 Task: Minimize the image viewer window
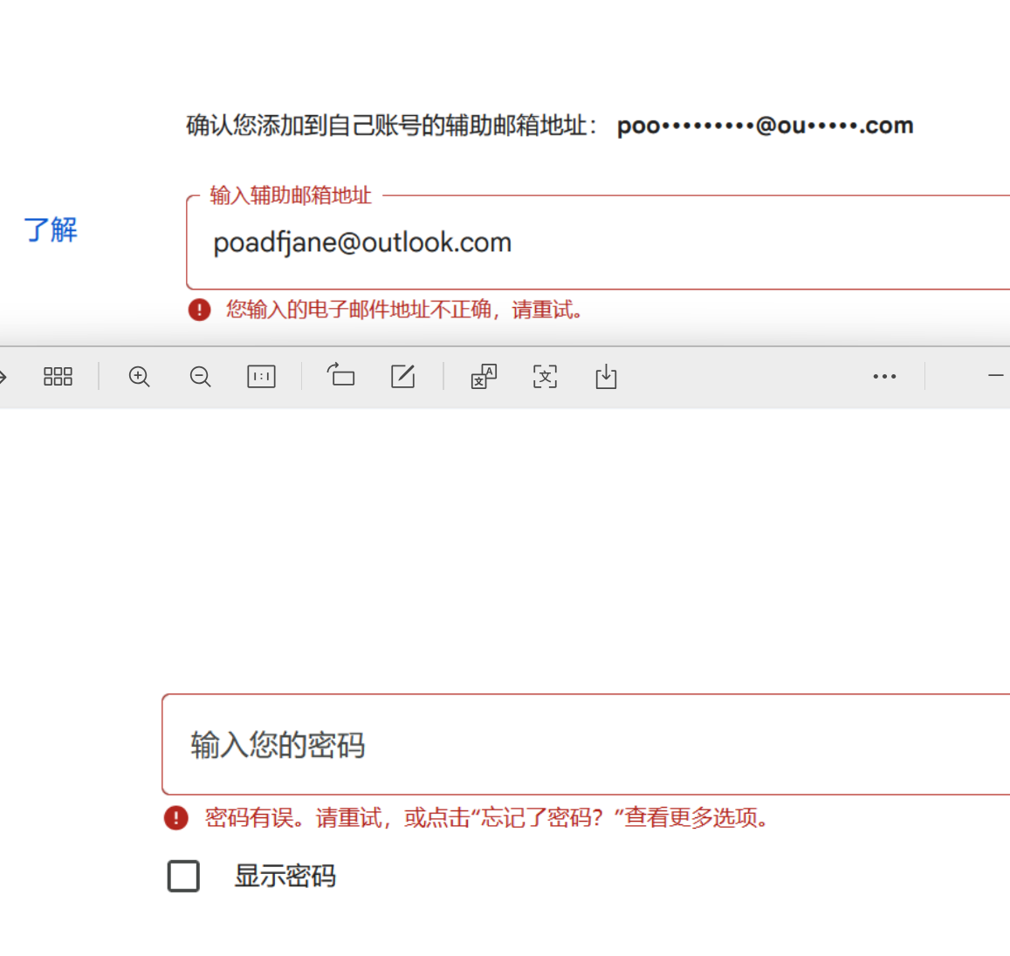coord(995,376)
